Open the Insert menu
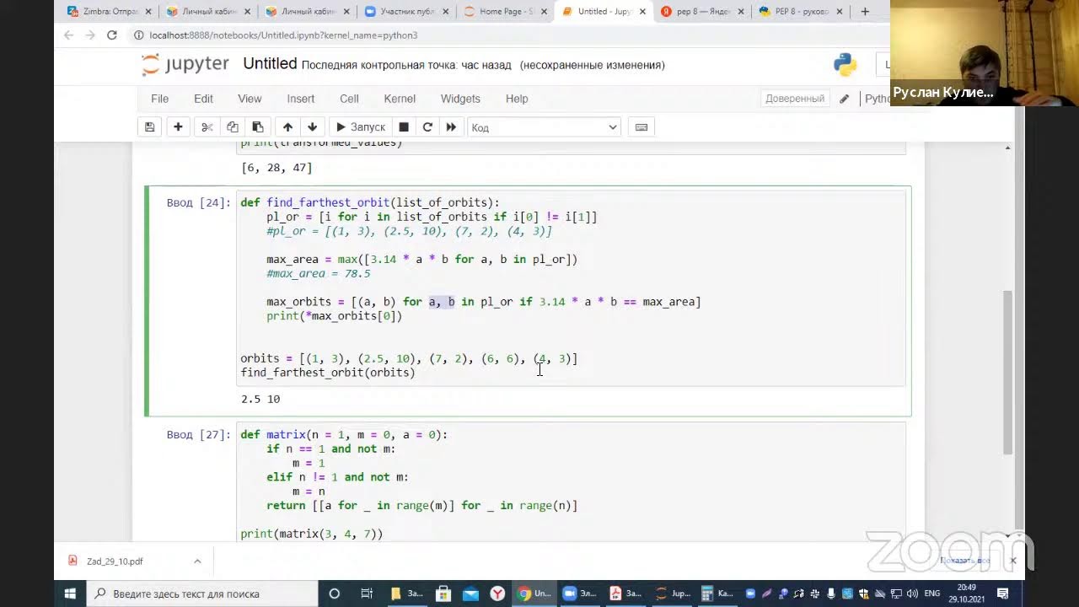 (x=300, y=99)
